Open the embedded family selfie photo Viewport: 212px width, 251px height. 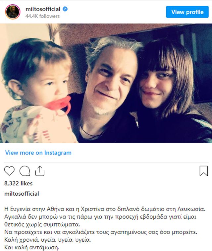point(106,84)
